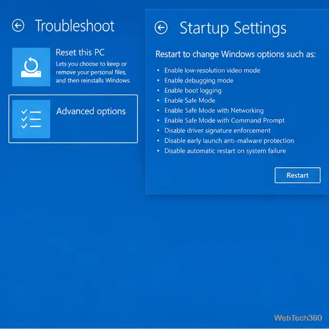Screen dimensions: 329x329
Task: Click 'Disable early launch anti-malware protection'
Action: [229, 141]
